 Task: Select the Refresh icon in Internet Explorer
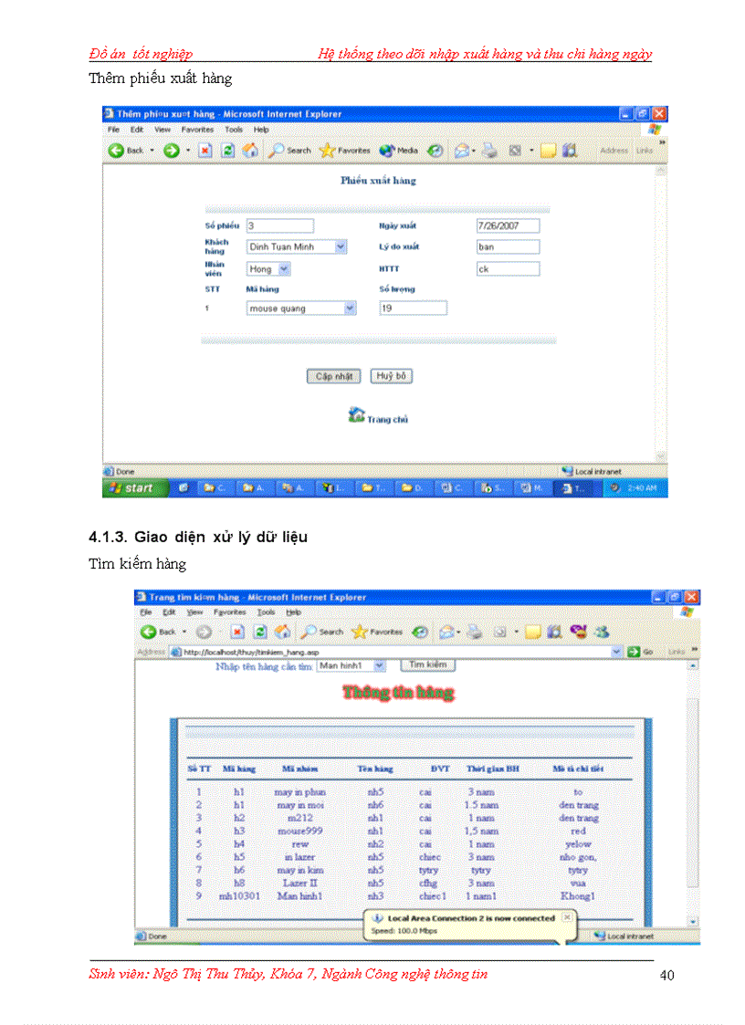226,150
